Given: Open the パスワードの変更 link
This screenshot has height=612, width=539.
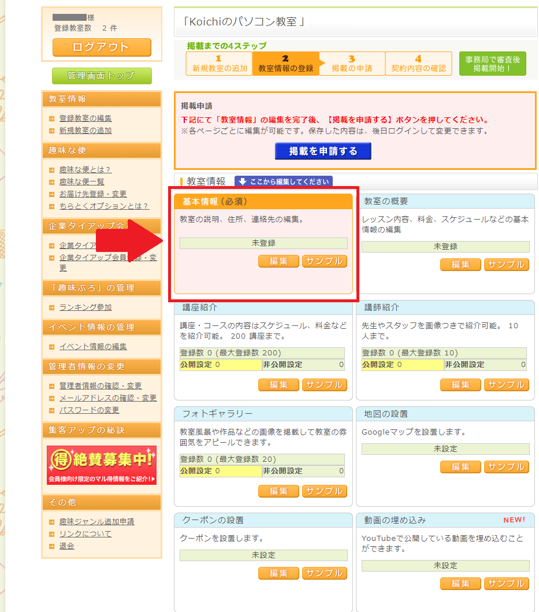Looking at the screenshot, I should click(x=89, y=410).
